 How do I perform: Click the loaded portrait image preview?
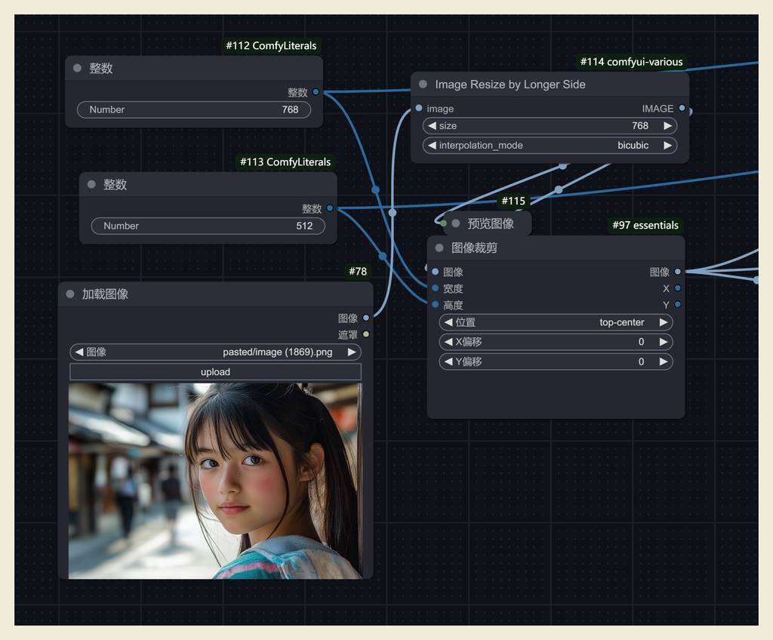point(215,481)
